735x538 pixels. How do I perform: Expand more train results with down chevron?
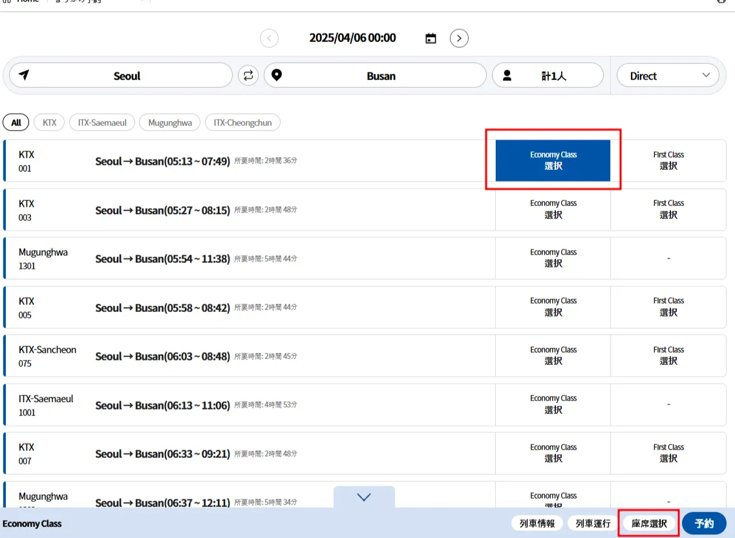coord(364,497)
